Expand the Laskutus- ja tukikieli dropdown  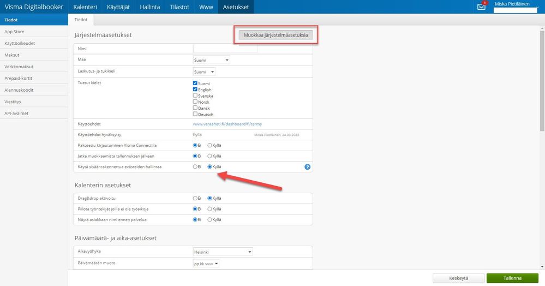[204, 71]
